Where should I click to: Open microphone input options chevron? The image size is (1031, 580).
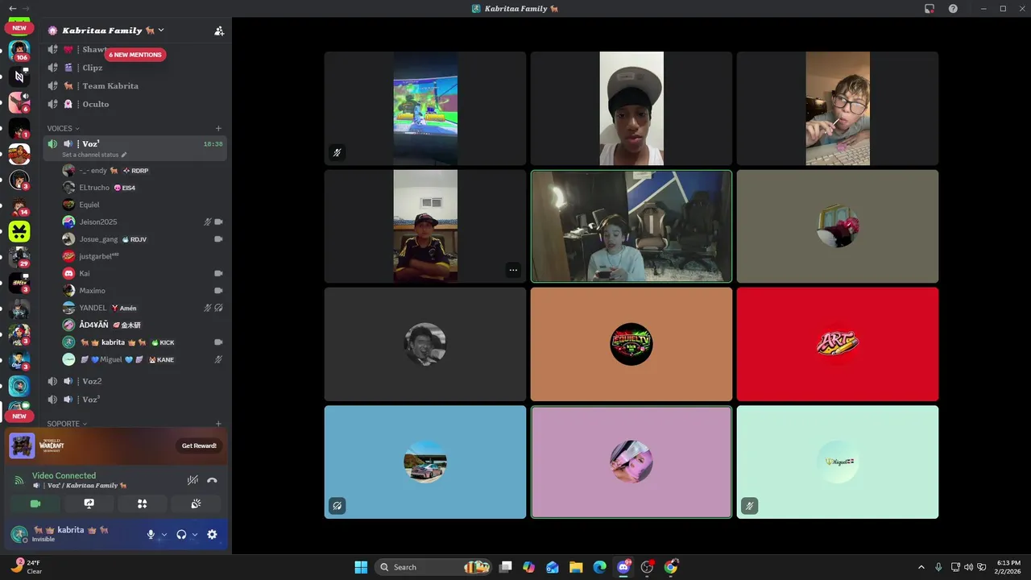(164, 534)
